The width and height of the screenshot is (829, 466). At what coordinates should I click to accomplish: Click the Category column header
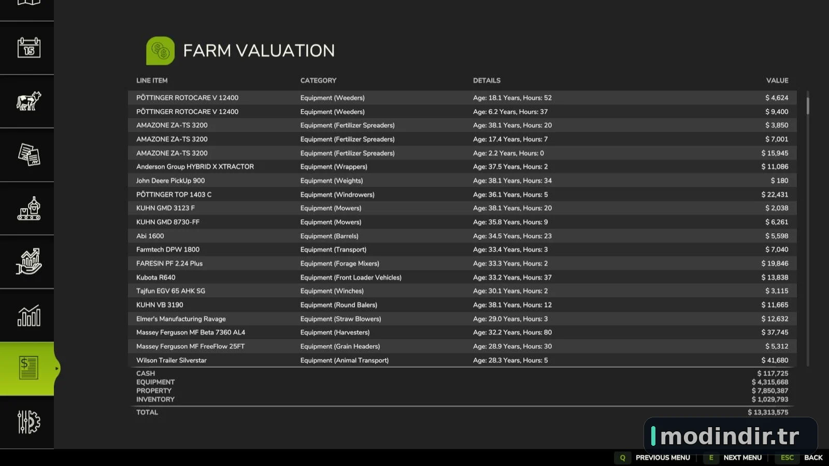point(318,81)
